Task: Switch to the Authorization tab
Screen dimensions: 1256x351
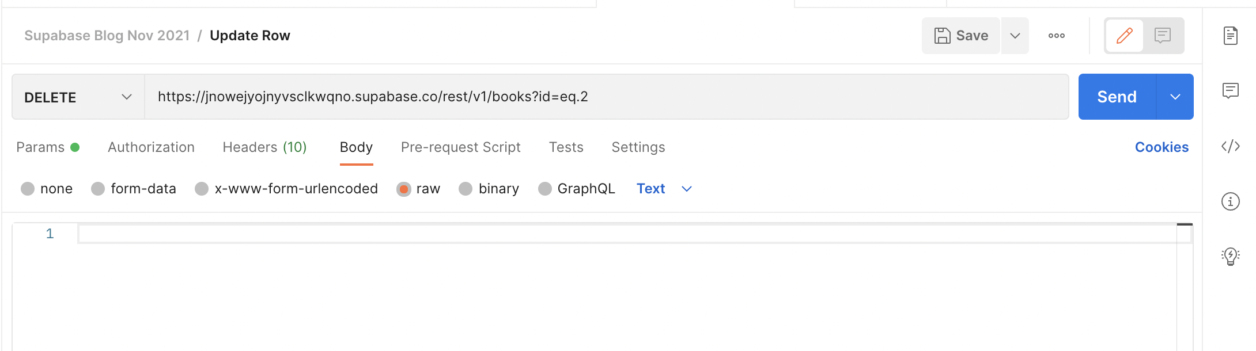Action: point(151,147)
